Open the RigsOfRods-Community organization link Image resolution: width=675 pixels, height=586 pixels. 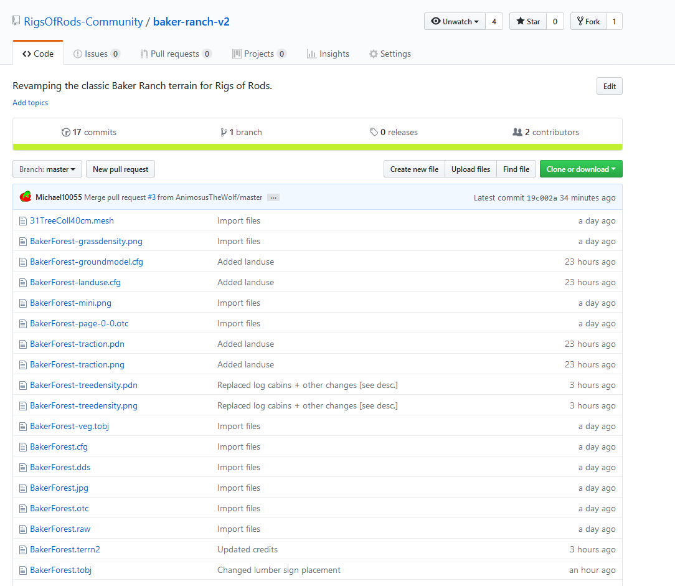(83, 22)
